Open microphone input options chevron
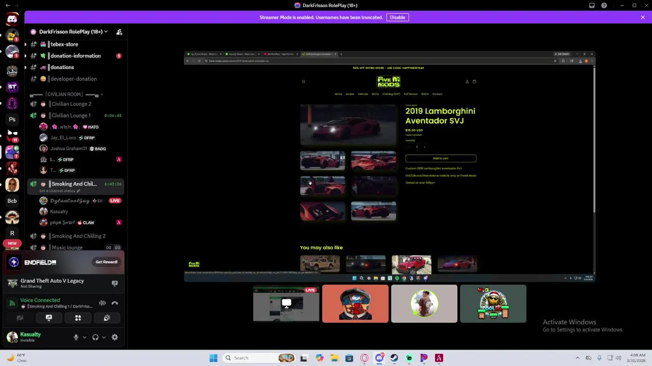 (85, 337)
